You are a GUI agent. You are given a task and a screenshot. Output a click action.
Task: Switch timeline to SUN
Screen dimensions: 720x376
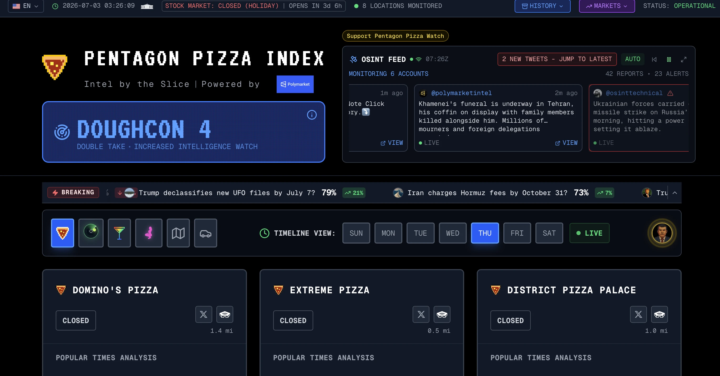(x=356, y=233)
